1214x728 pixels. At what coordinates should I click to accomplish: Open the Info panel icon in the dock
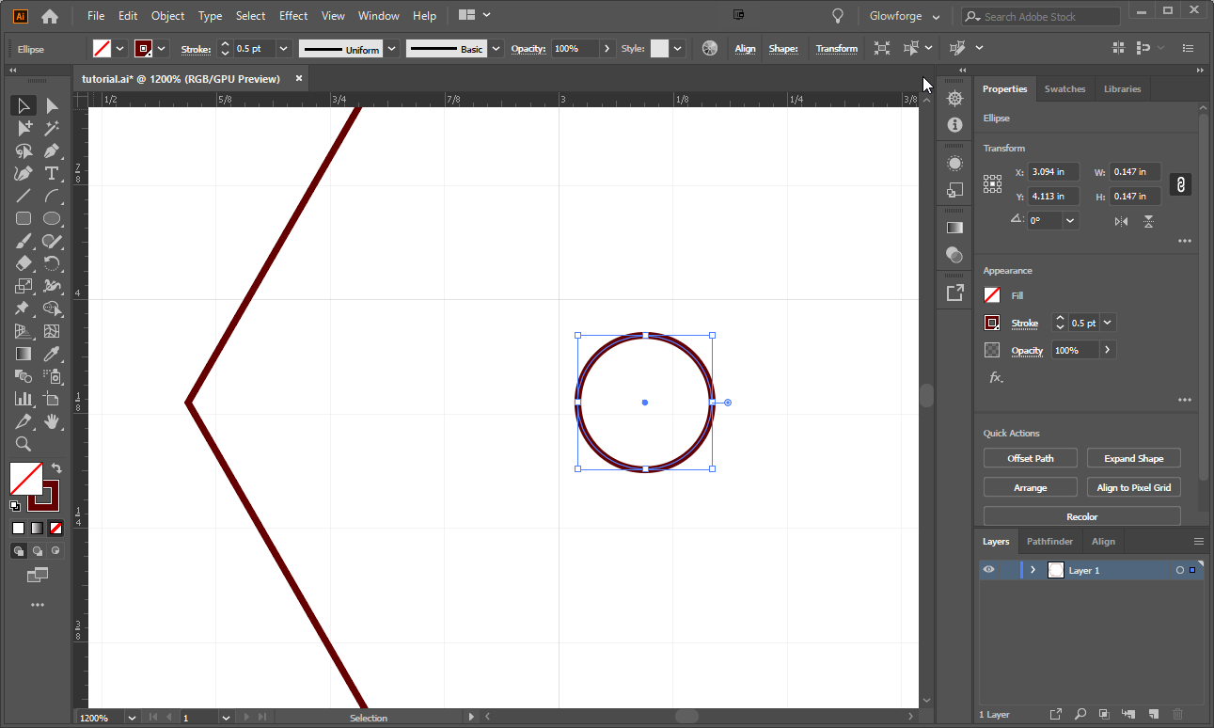tap(954, 124)
